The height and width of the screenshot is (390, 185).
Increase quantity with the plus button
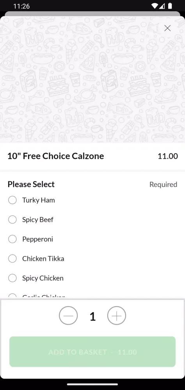click(x=117, y=316)
